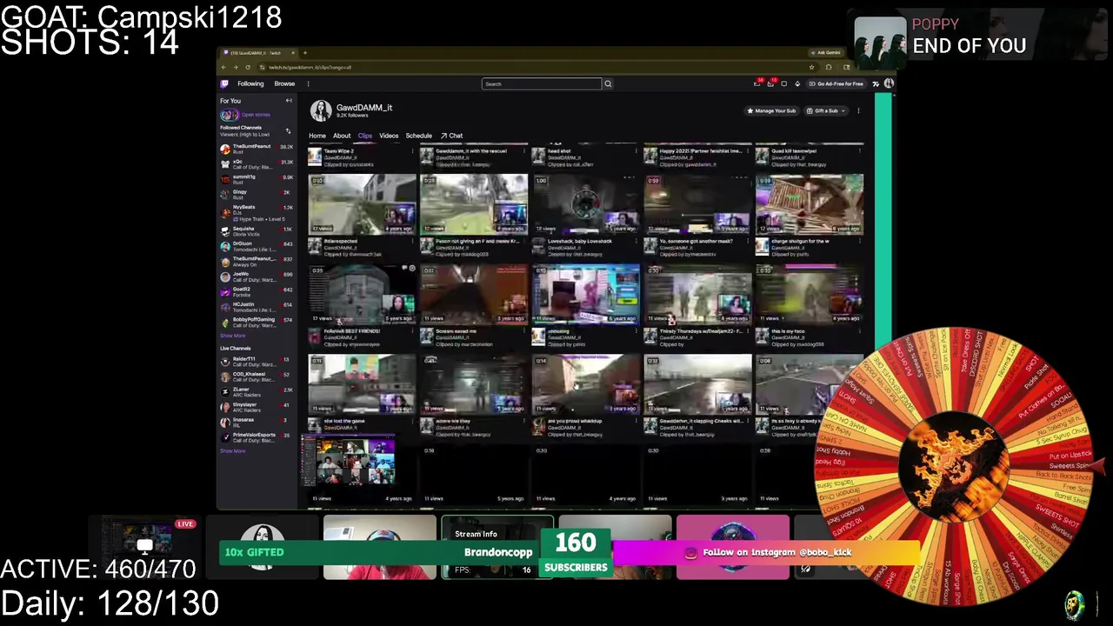Pop out the Chat link
The image size is (1113, 626).
tap(451, 136)
